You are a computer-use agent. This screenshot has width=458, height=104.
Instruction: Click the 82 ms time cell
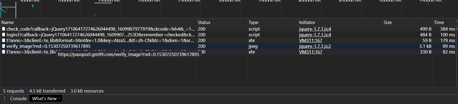tap(449, 52)
